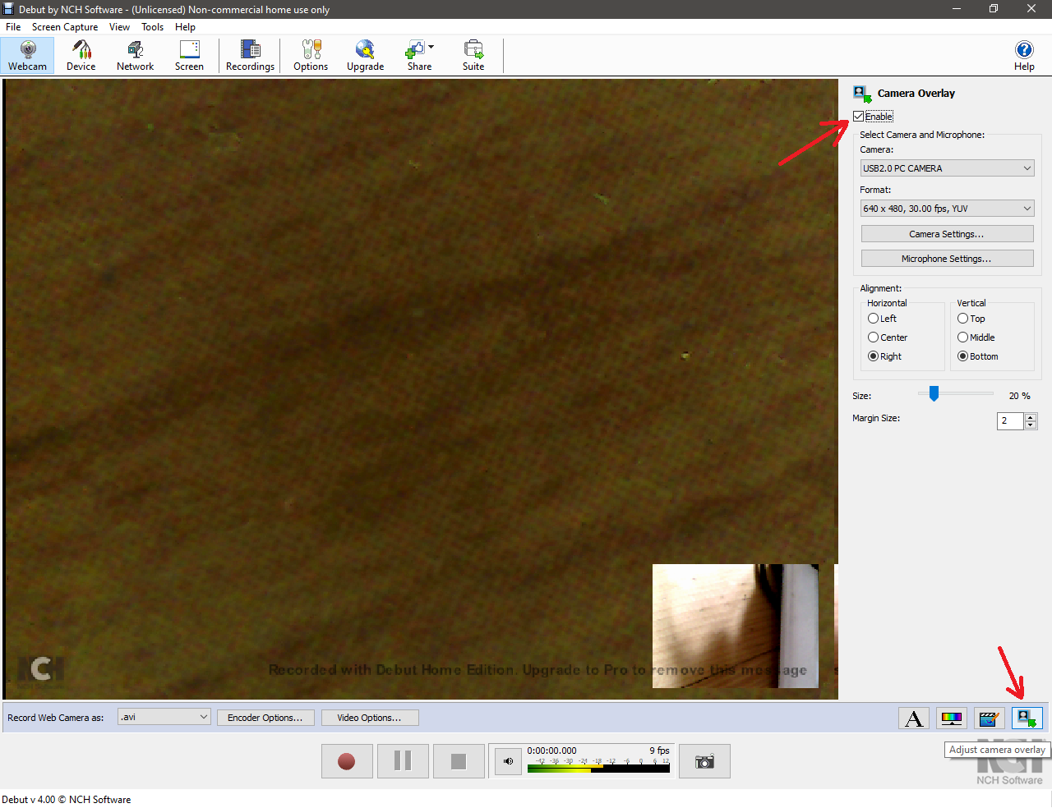Open the color adjustments icon
This screenshot has height=808, width=1052.
point(952,718)
